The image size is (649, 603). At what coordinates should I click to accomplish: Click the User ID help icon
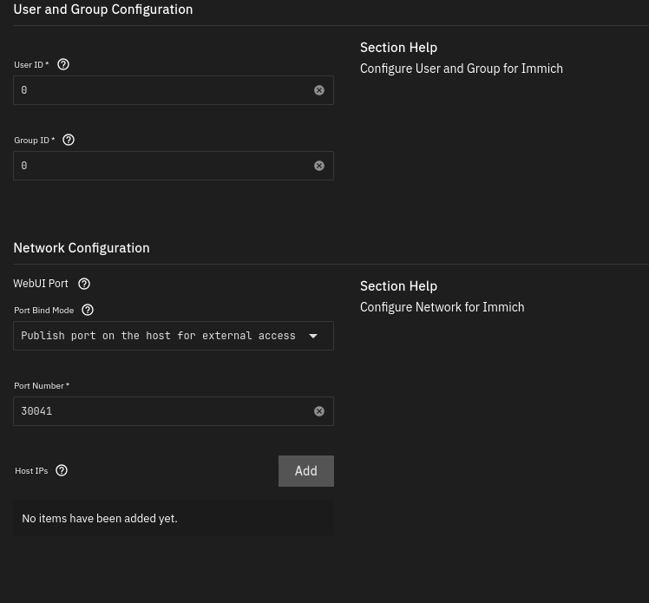point(62,64)
